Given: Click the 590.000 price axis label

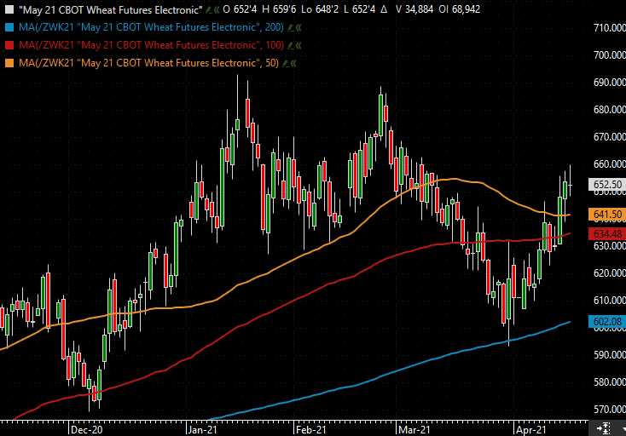Looking at the screenshot, I should [610, 355].
